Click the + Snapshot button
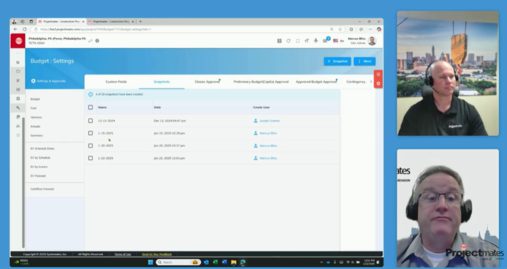Viewport: 507px width, 269px height. pos(337,61)
